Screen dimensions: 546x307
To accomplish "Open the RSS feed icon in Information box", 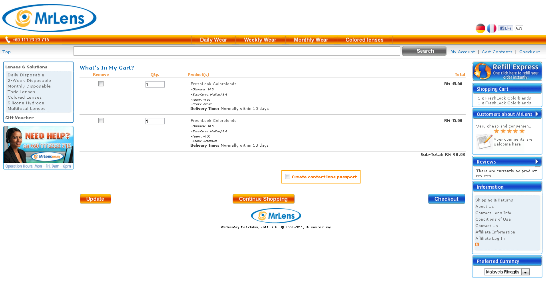I will [x=477, y=244].
